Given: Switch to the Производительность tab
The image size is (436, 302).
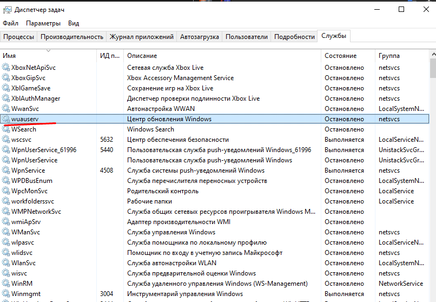Looking at the screenshot, I should [72, 37].
